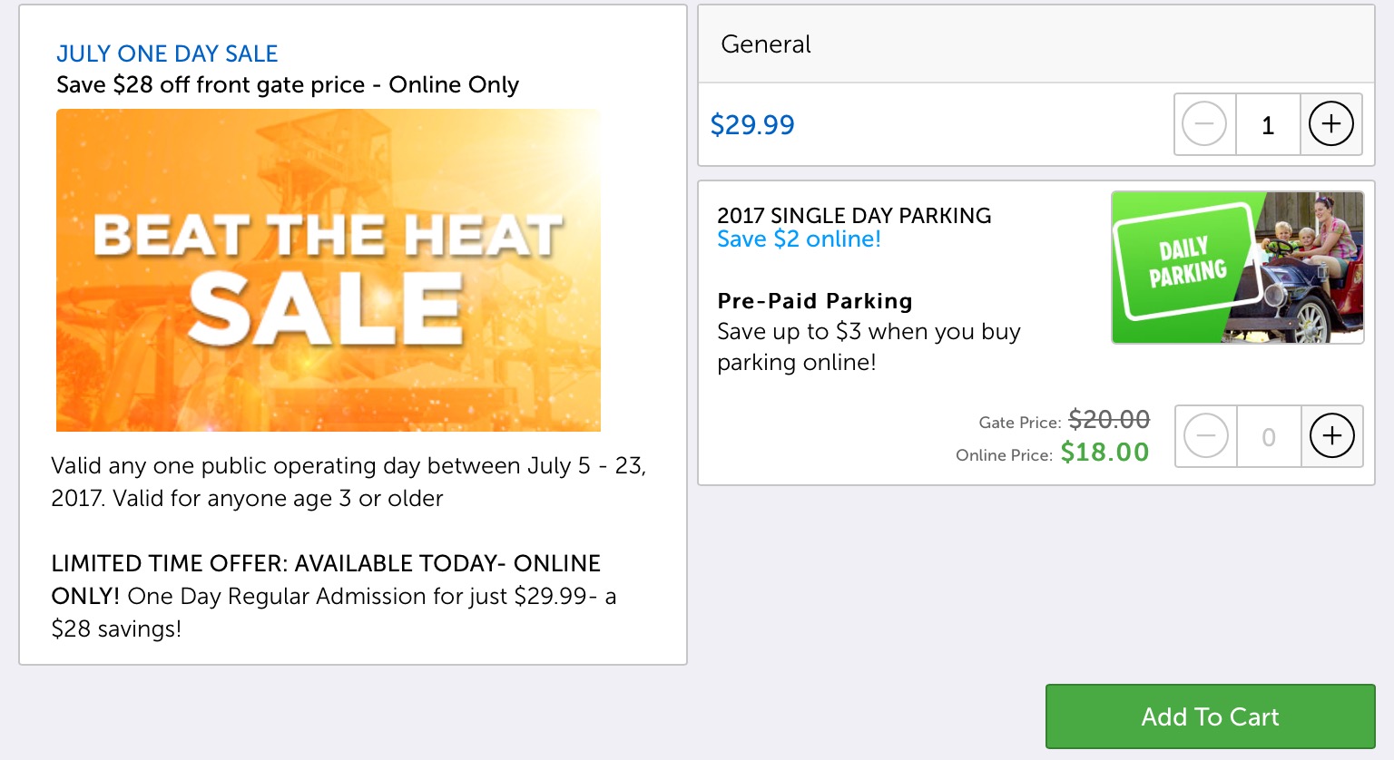
Task: Open the JULY ONE DAY SALE title link
Action: (x=167, y=54)
